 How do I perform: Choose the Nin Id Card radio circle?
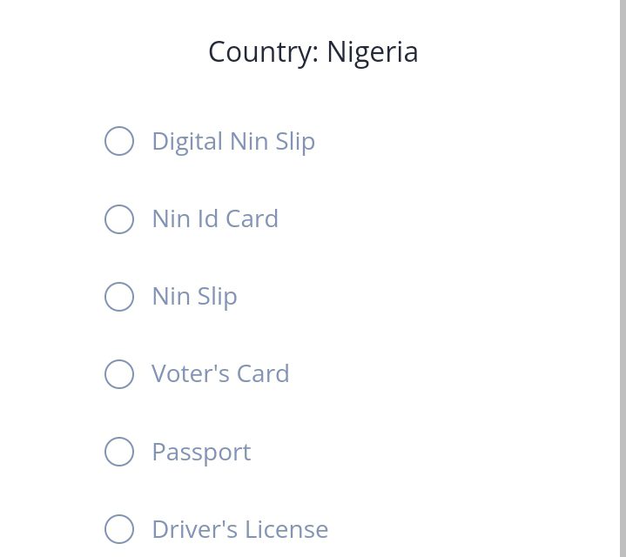coord(119,218)
